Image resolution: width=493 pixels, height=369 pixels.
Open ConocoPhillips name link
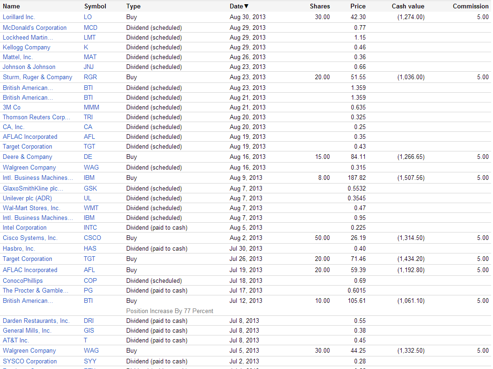pyautogui.click(x=23, y=280)
